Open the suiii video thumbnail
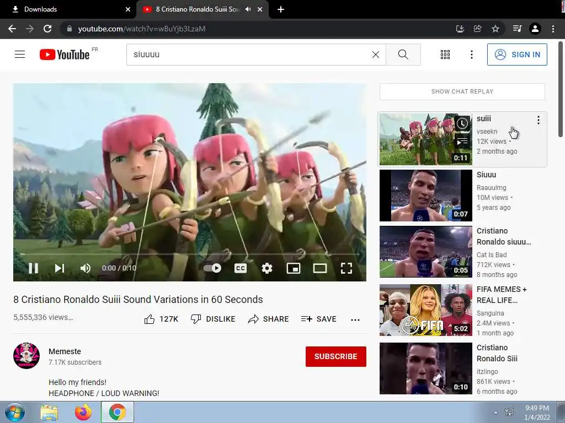The height and width of the screenshot is (423, 565). coord(425,139)
